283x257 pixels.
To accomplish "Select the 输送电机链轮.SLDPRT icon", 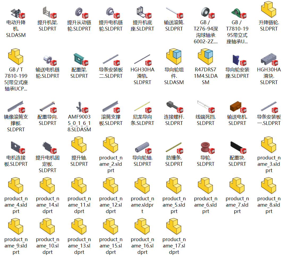I will tap(50, 60).
